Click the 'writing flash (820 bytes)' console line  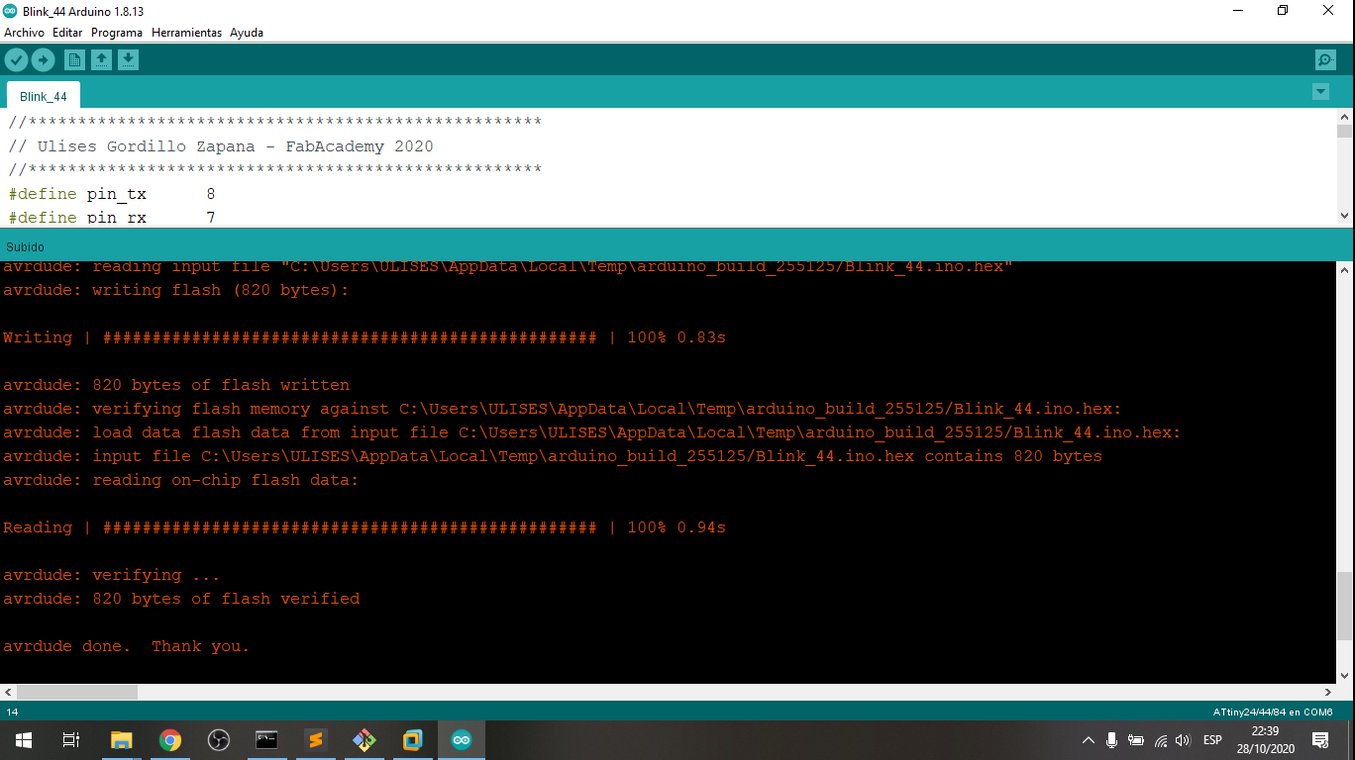click(x=176, y=290)
